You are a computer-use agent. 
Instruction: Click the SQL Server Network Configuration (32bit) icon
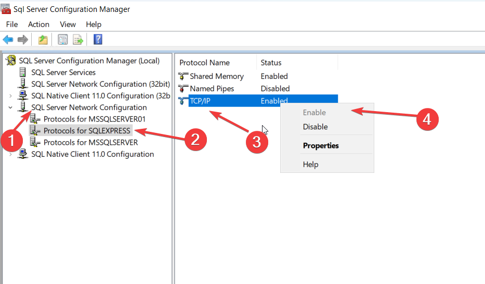click(x=22, y=84)
